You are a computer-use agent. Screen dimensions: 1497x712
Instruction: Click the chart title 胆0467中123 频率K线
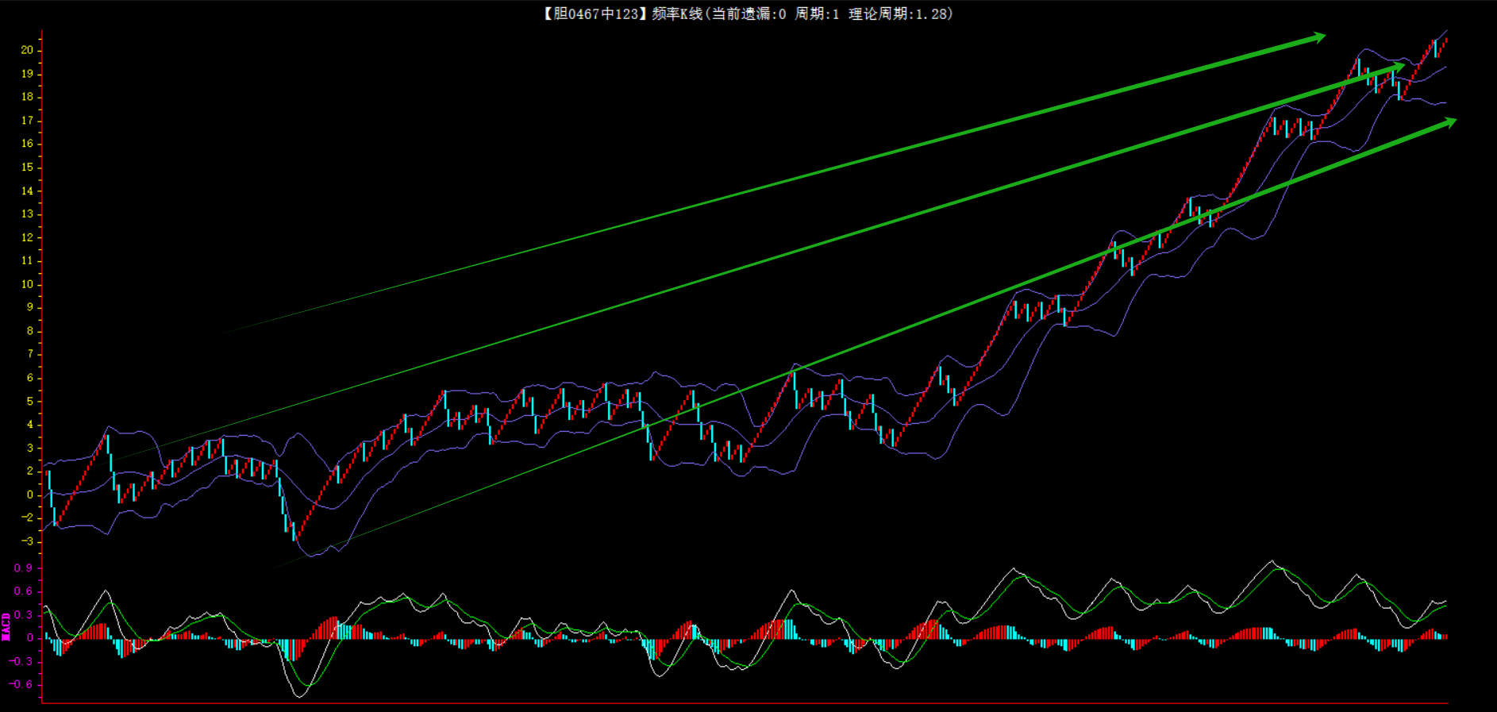coord(622,13)
